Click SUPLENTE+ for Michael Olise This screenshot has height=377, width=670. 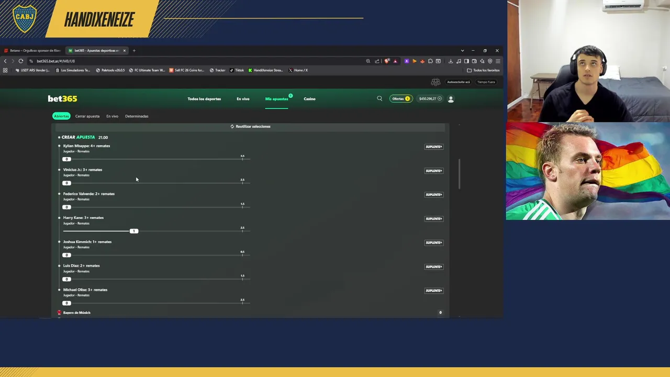[x=433, y=291]
